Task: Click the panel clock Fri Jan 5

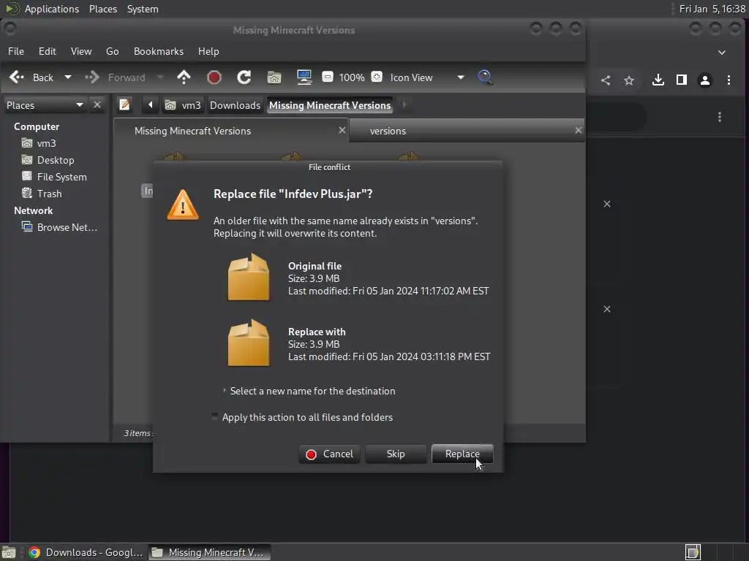Action: pos(712,9)
